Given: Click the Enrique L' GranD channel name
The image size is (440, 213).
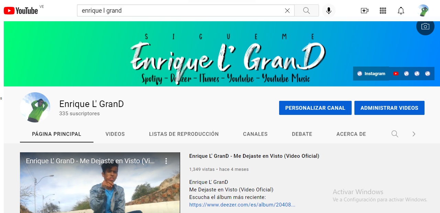Looking at the screenshot, I should [x=91, y=104].
